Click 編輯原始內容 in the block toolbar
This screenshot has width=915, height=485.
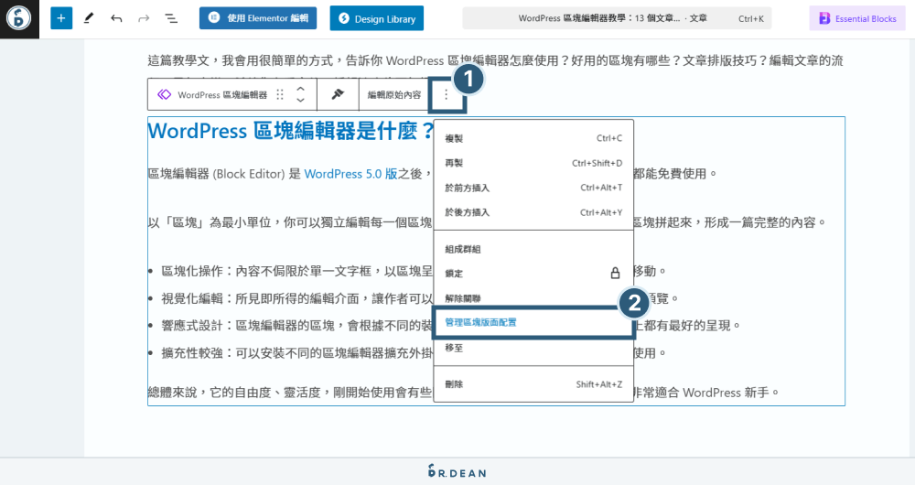pyautogui.click(x=393, y=94)
